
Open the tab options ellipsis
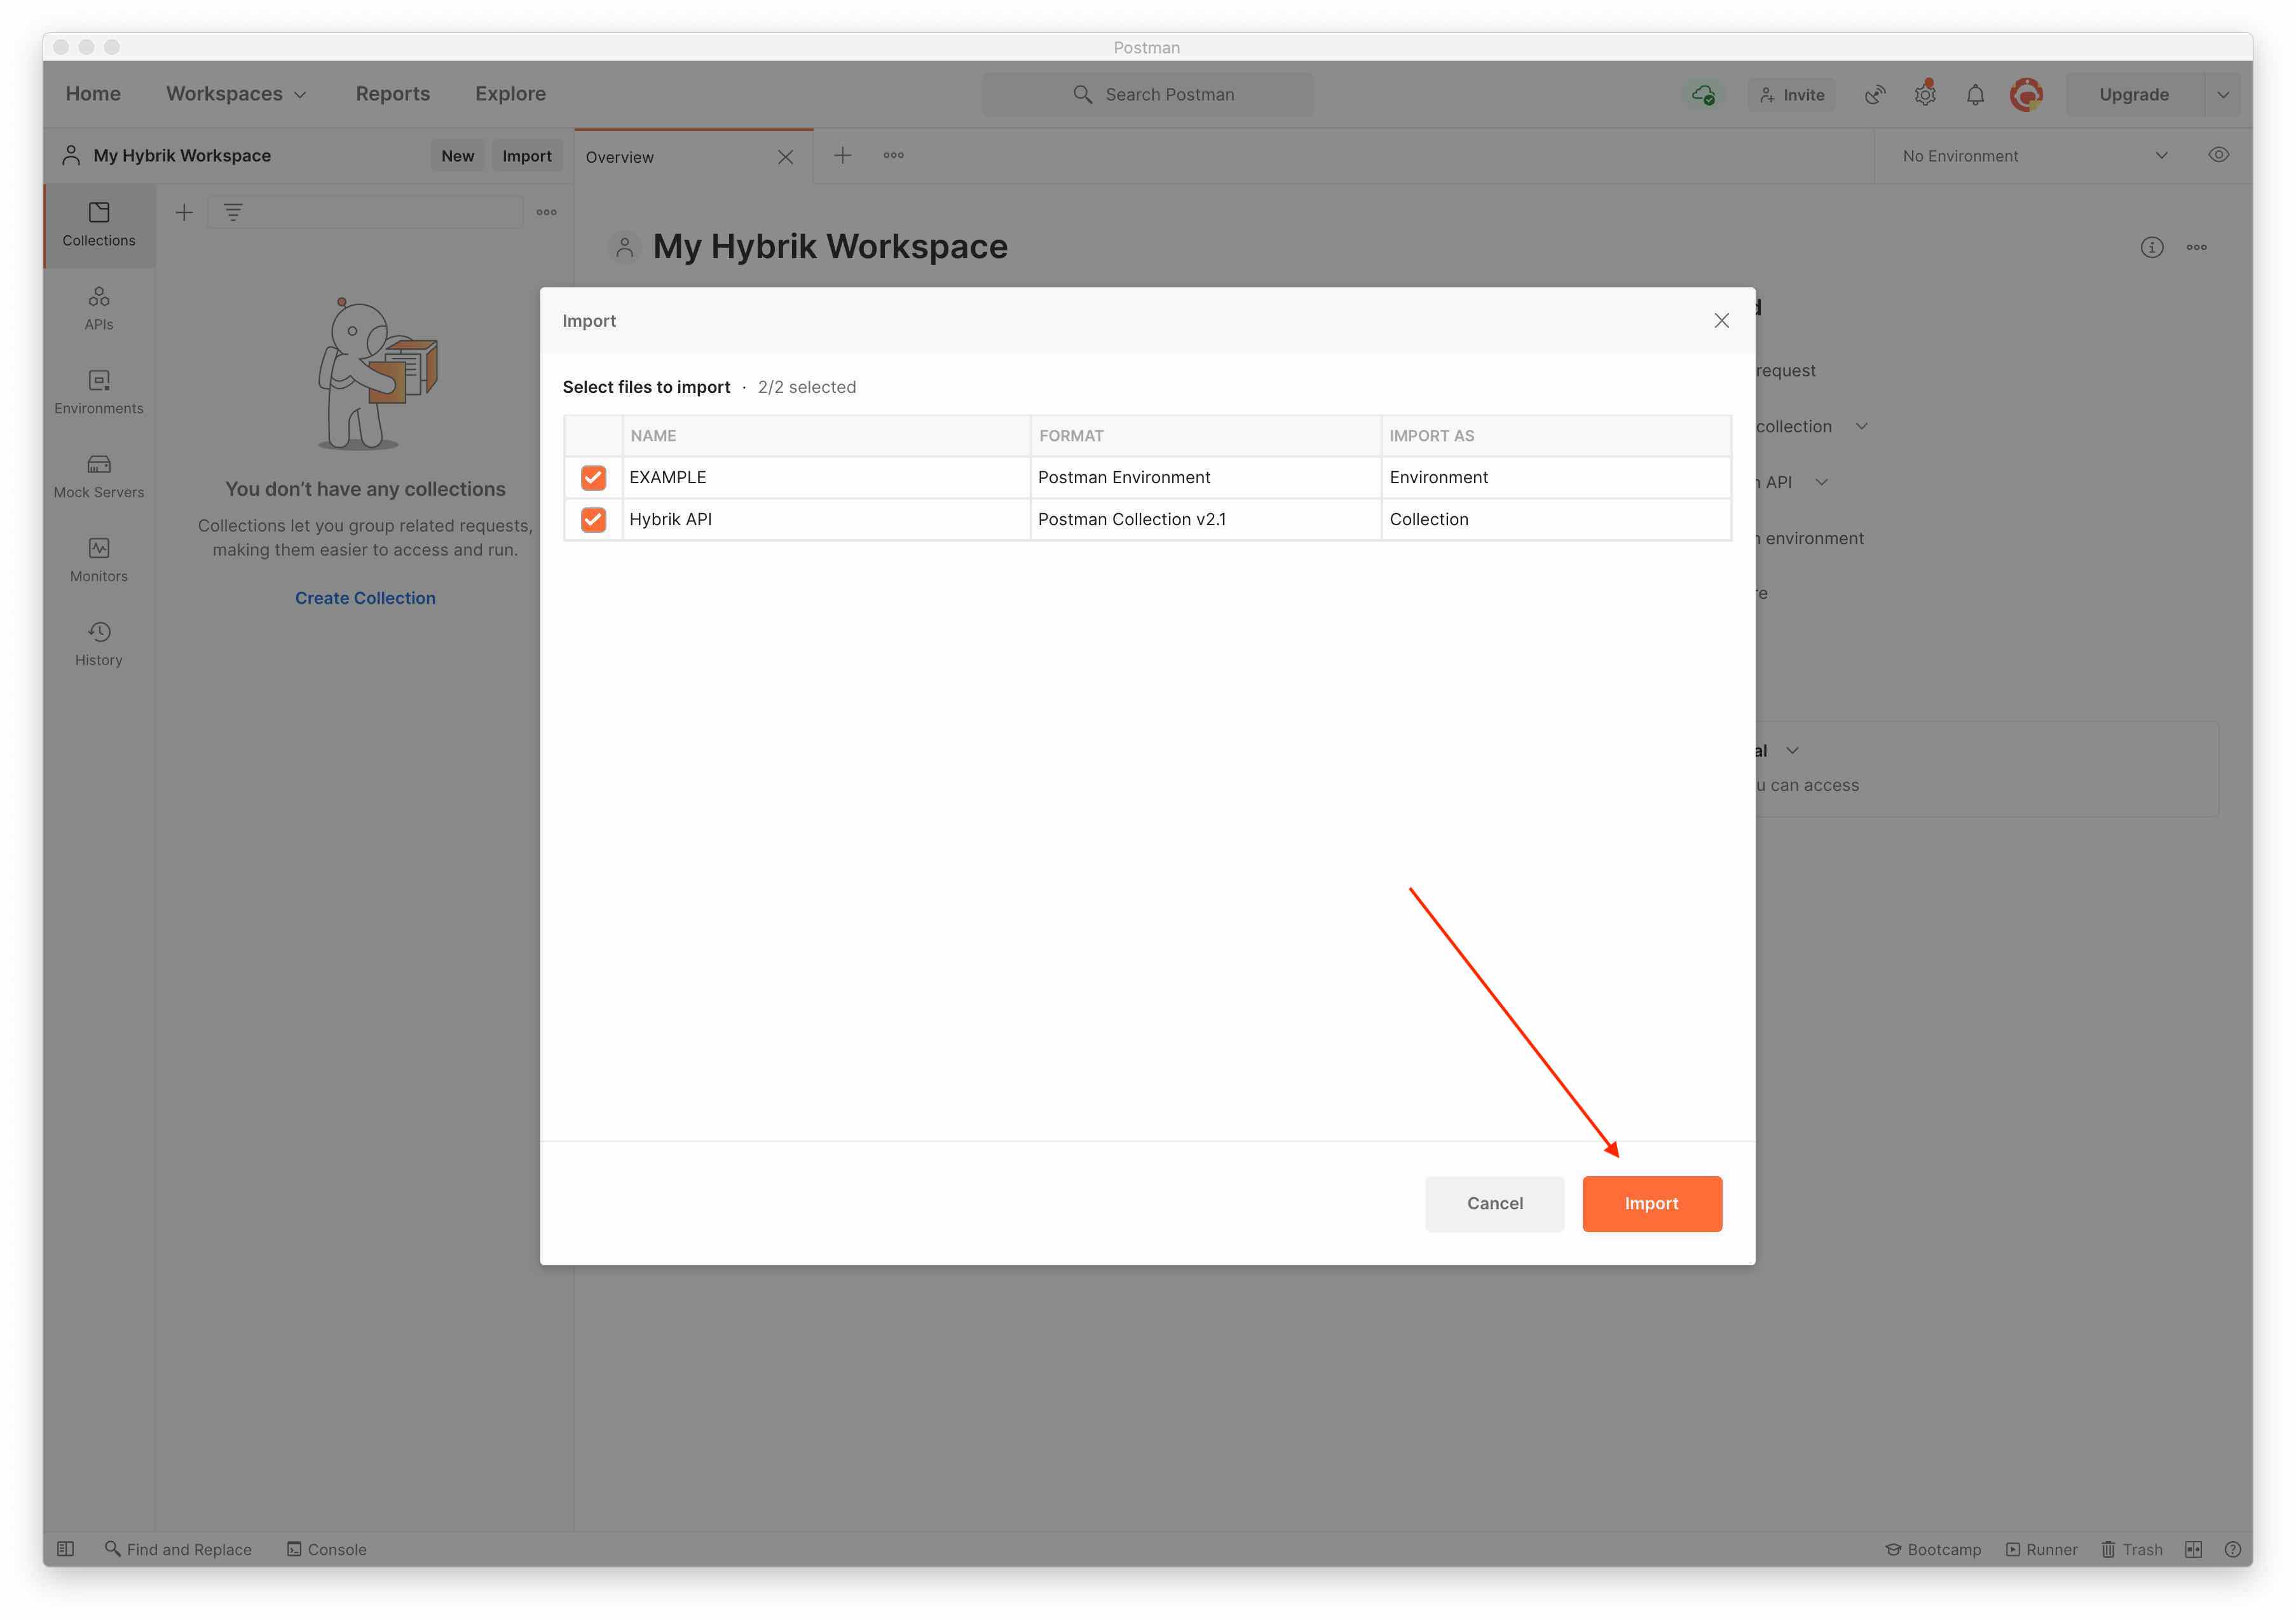click(894, 155)
